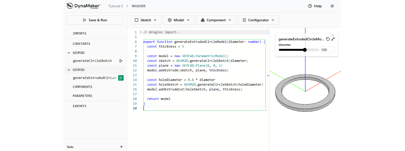Run preview for generateCircleSketch
This screenshot has height=151, width=405.
tap(121, 61)
